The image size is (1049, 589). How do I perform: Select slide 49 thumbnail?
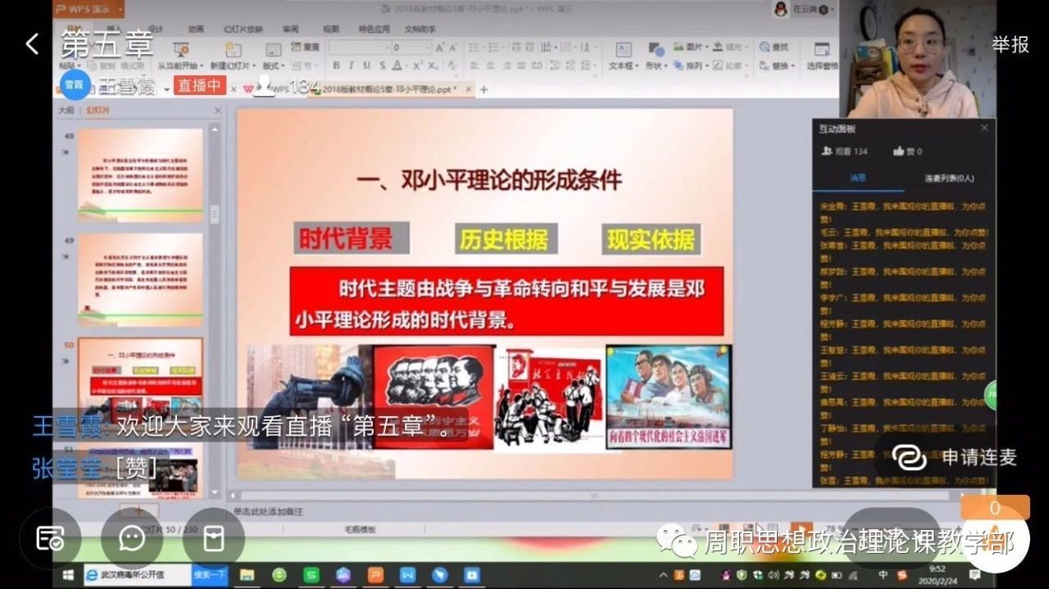140,279
